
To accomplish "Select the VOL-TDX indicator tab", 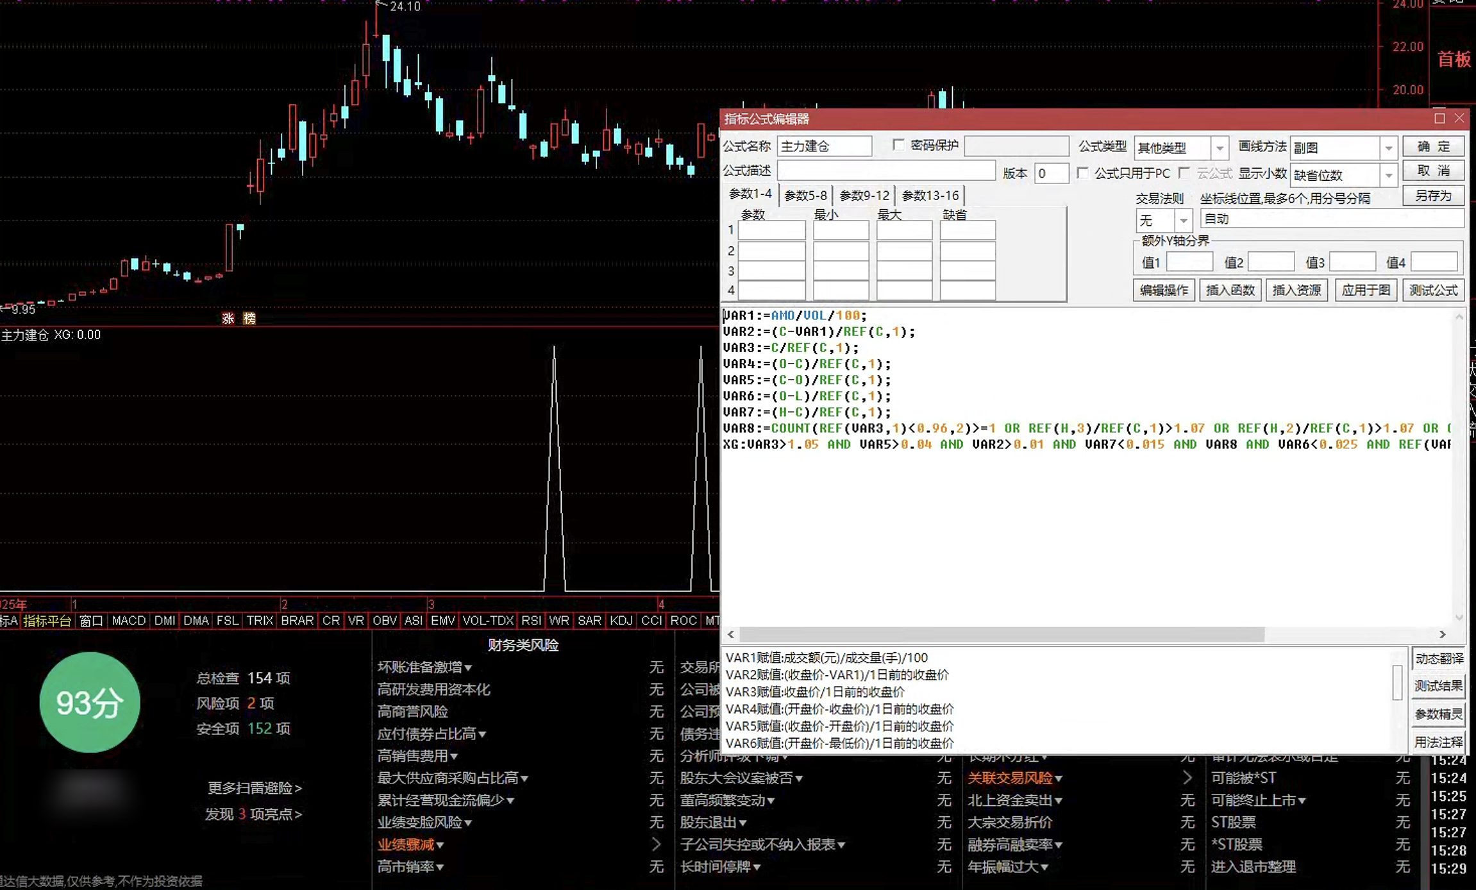I will pos(488,621).
